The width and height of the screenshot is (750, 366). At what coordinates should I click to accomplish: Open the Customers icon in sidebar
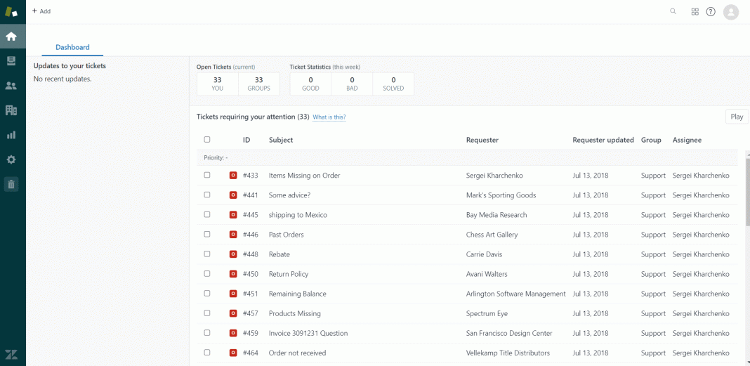point(11,86)
